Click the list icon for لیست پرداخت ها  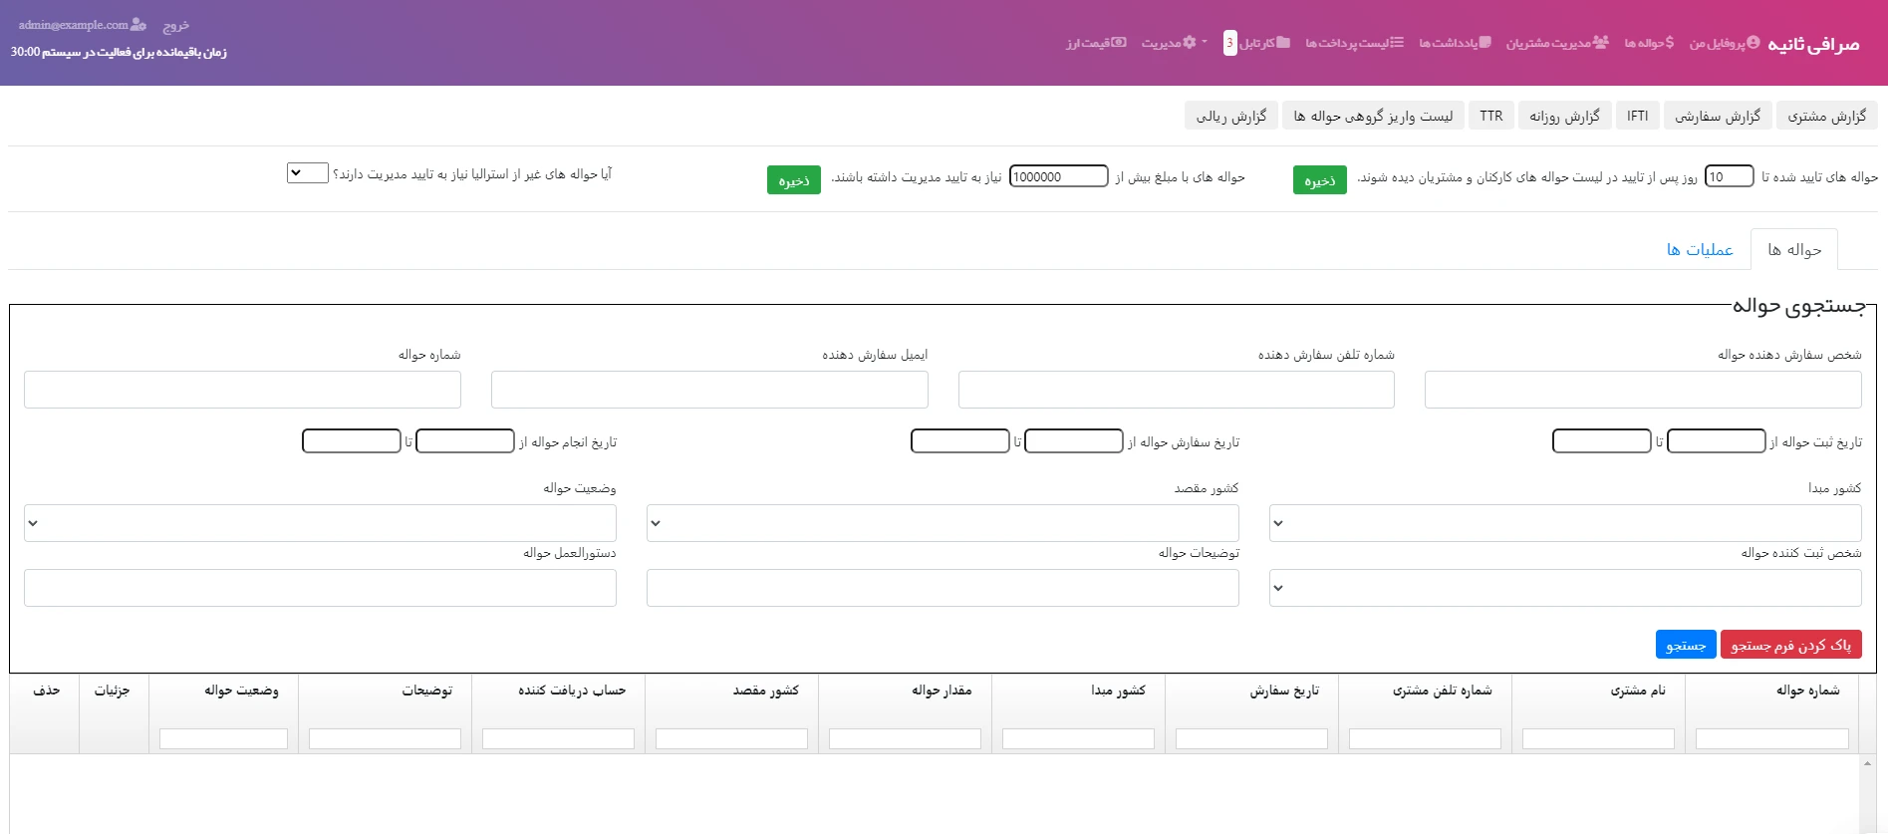point(1397,43)
